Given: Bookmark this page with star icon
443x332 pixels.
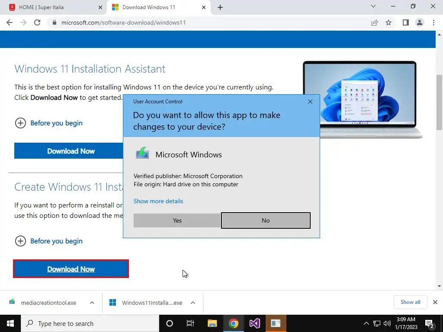Looking at the screenshot, I should pos(388,22).
